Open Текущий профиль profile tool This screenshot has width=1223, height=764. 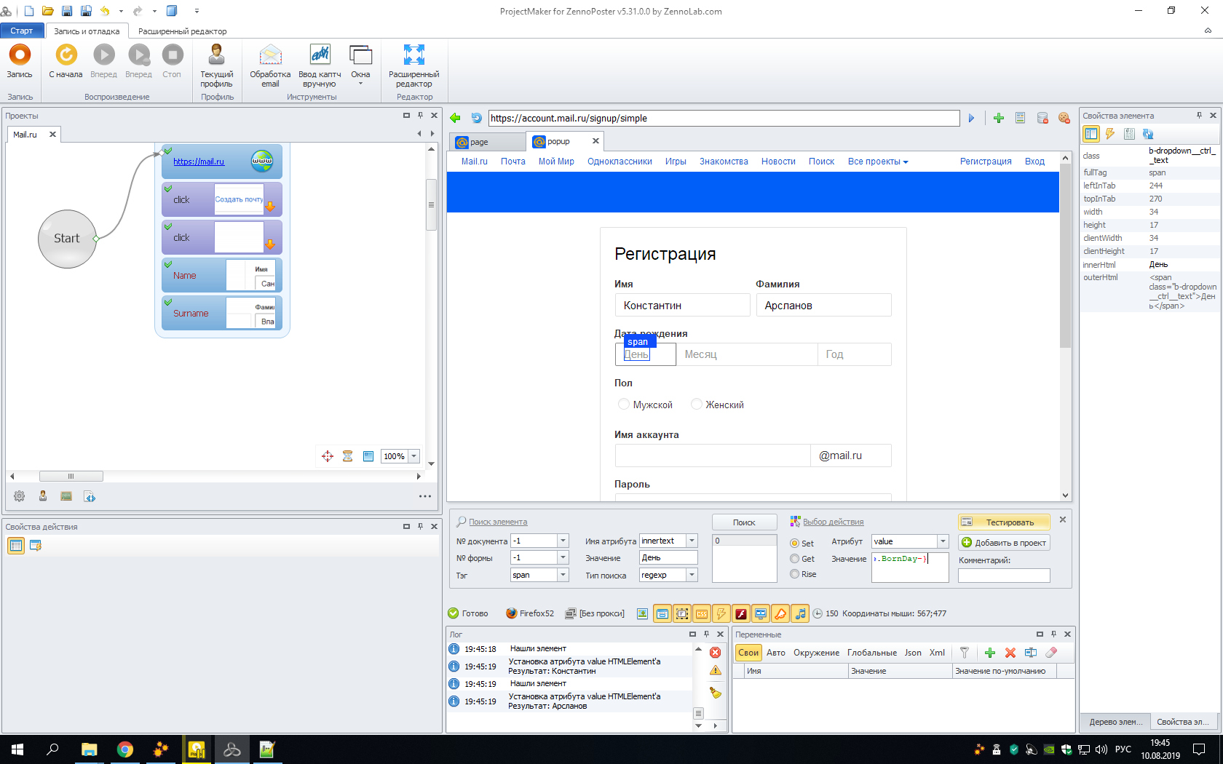pos(217,65)
